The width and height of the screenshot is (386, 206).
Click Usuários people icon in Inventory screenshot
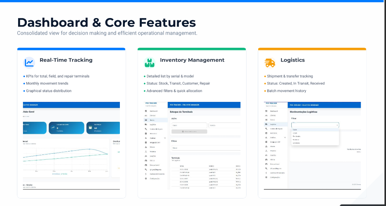point(146,156)
